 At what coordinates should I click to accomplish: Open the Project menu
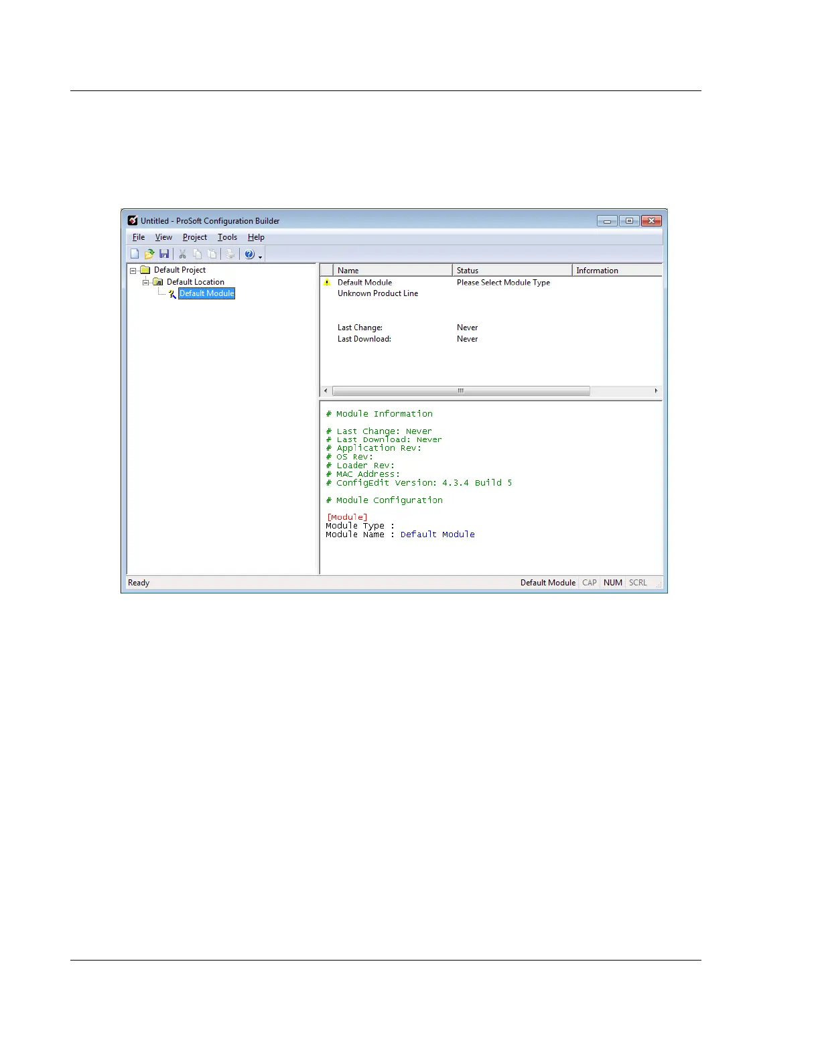pos(195,237)
